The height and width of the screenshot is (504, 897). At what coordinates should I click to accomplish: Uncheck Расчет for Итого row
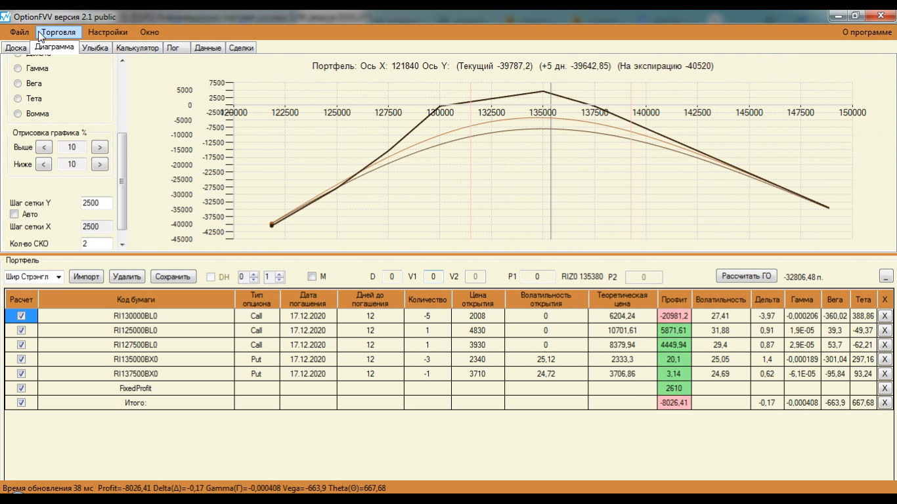[x=22, y=402]
